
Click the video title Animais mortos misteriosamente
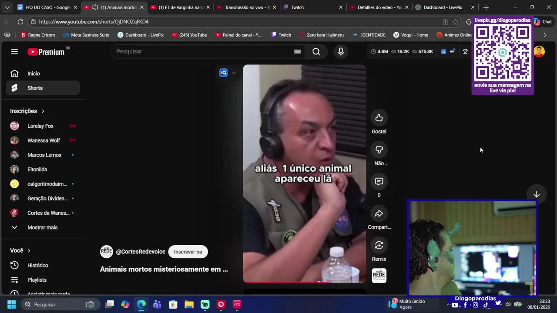click(164, 269)
